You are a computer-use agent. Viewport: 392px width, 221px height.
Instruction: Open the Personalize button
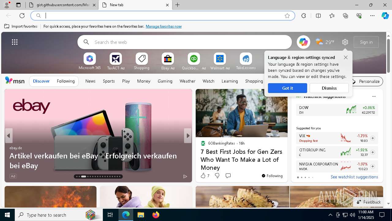(366, 81)
